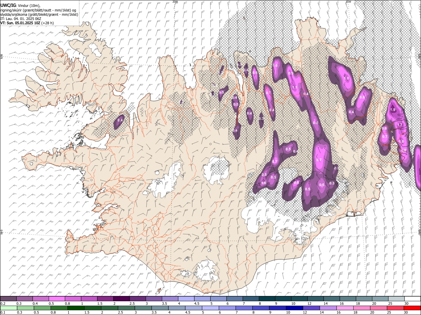Select lower scale swatch labeled 30, bright red
Screen dimensions: 421x315
412,308
